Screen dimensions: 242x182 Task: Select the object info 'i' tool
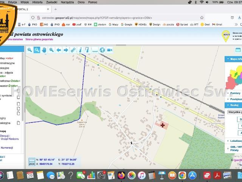80,50
